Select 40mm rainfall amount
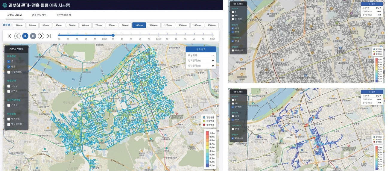The height and width of the screenshot is (171, 389). pyautogui.click(x=59, y=25)
